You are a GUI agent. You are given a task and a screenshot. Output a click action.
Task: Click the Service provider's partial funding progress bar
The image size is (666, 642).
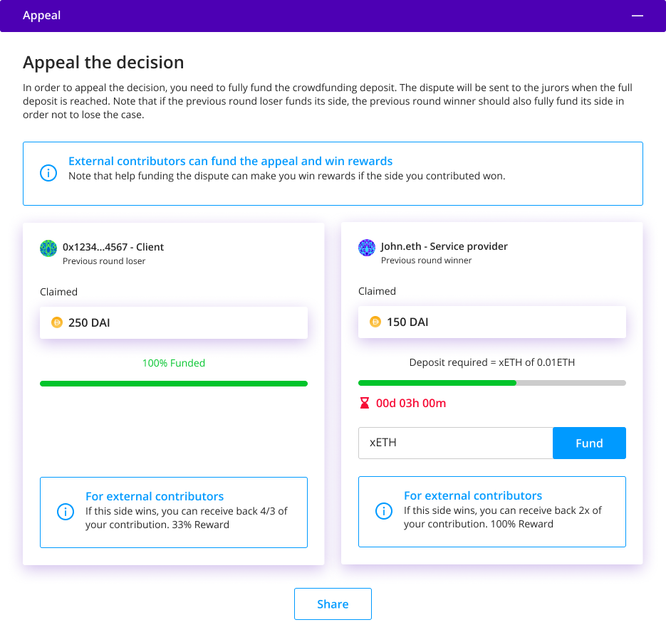click(492, 383)
